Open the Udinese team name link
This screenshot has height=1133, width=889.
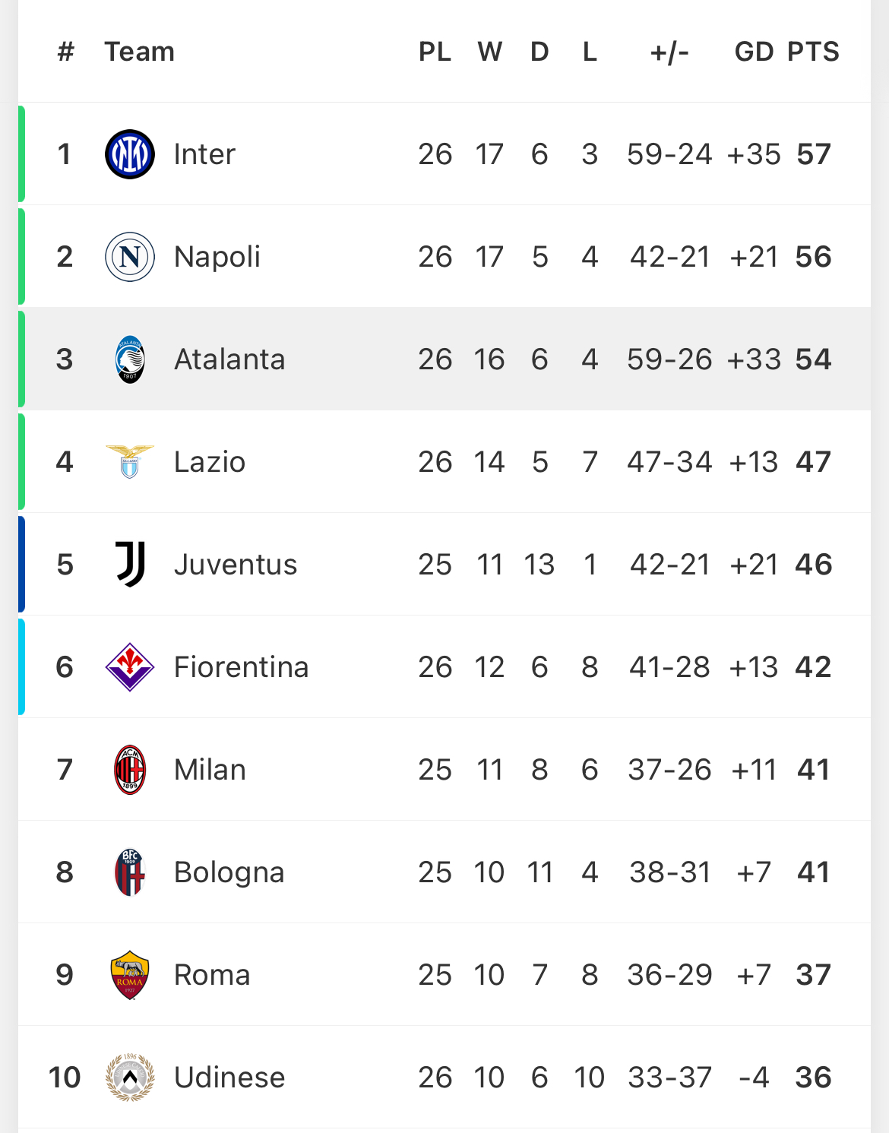click(229, 1078)
